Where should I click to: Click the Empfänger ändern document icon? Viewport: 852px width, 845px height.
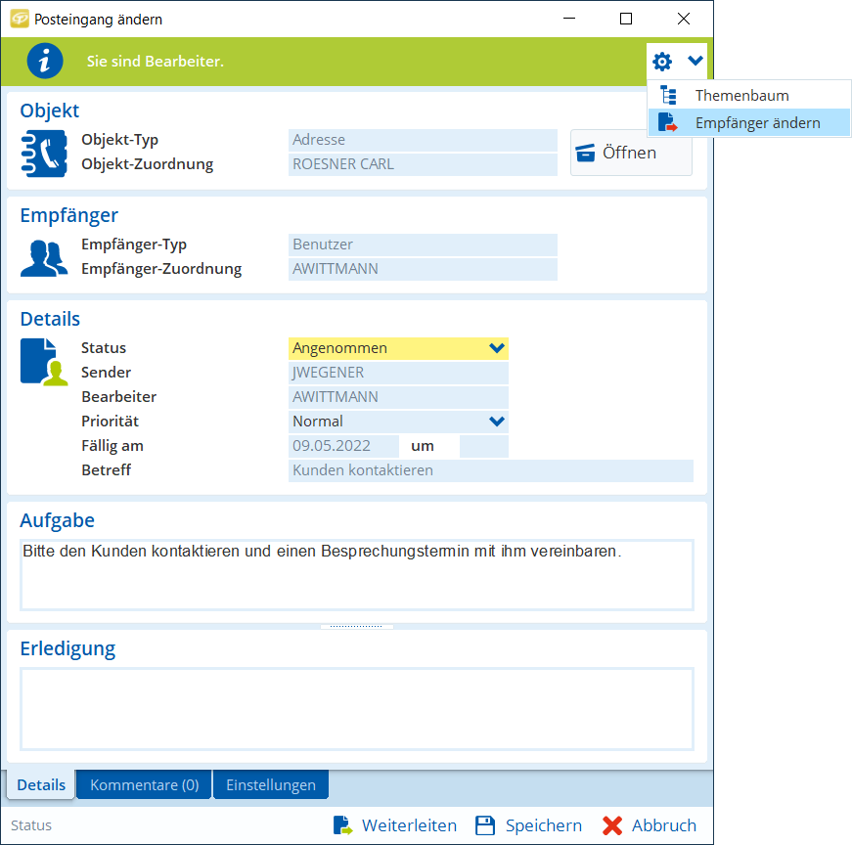(669, 123)
